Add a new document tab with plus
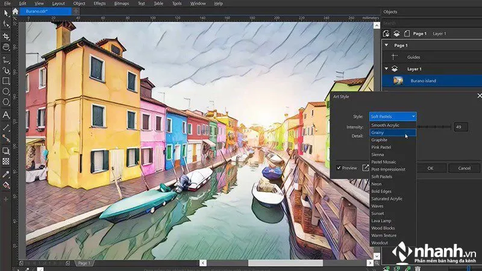This screenshot has height=271, width=482. tap(76, 11)
